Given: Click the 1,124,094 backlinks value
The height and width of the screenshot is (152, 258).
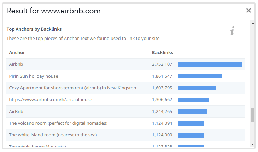Looking at the screenshot, I should 162,123.
